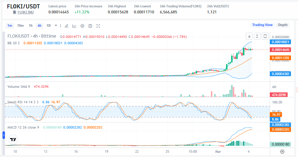Click the signal axis tag 0.00002203

click(x=280, y=130)
